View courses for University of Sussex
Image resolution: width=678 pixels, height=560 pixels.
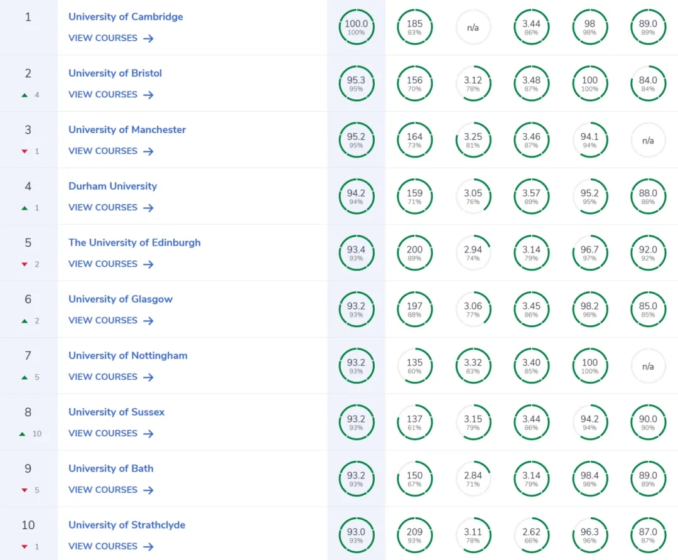pos(110,434)
